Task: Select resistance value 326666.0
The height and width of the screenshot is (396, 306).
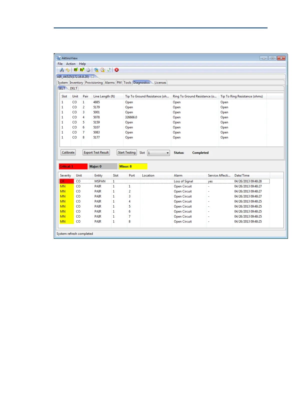Action: (131, 117)
